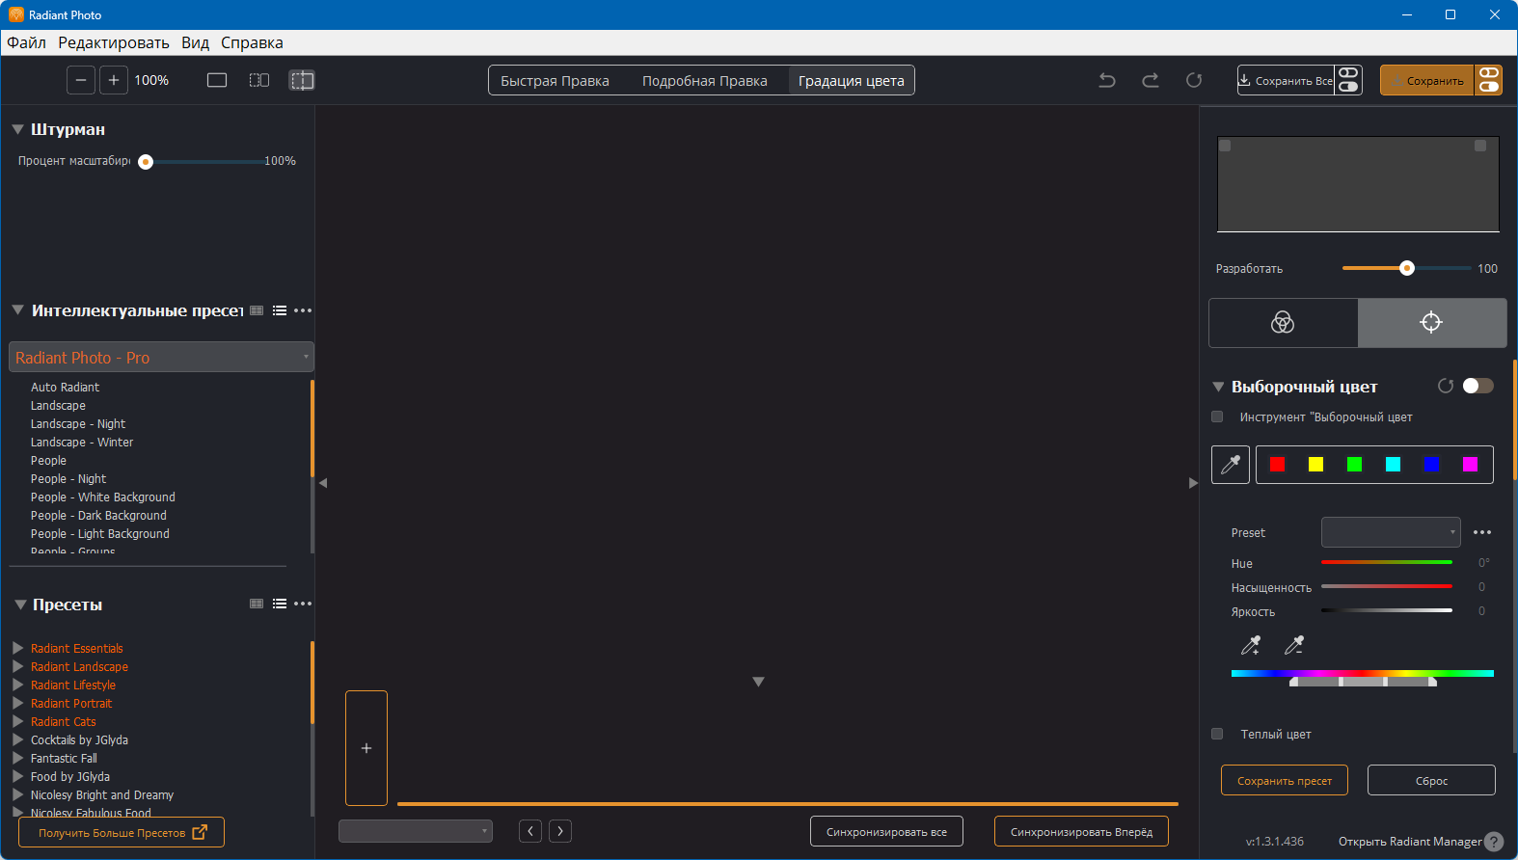Screen dimensions: 1518x860
Task: Select the People - White Background preset
Action: [103, 497]
